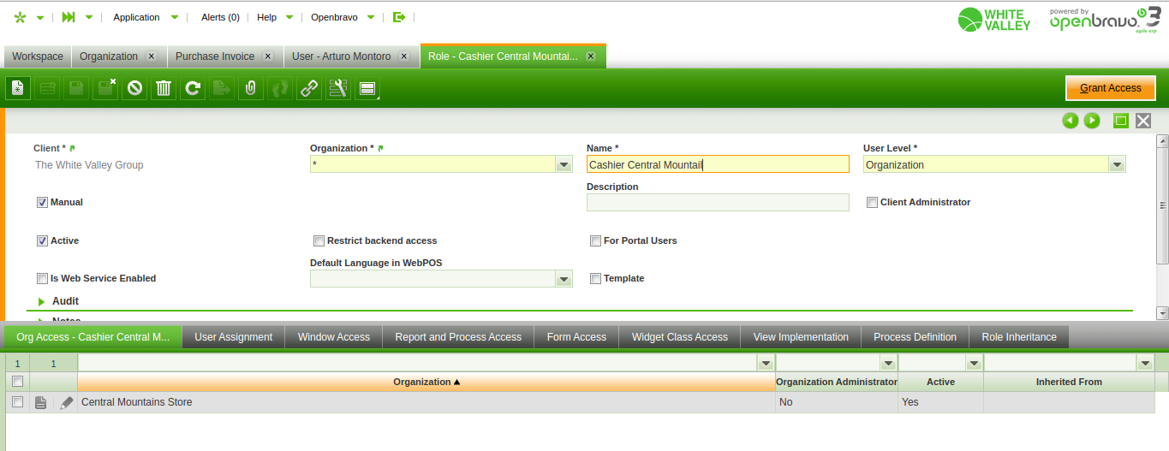Click the customize form wrench icon
Viewport: 1169px width, 451px height.
pos(338,87)
